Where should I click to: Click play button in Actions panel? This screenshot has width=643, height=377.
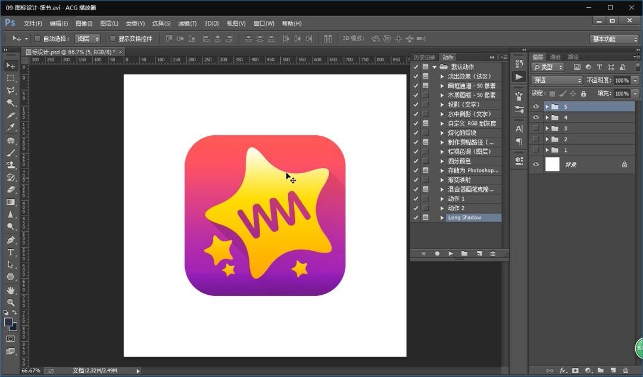point(451,254)
